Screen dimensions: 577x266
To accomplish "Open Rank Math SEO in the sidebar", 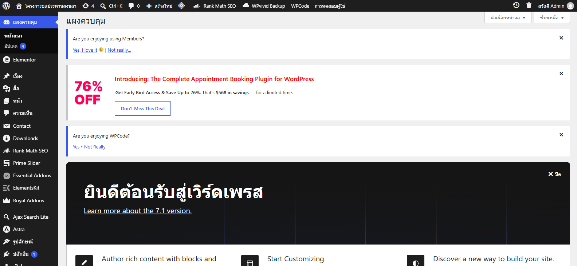I will [x=29, y=151].
